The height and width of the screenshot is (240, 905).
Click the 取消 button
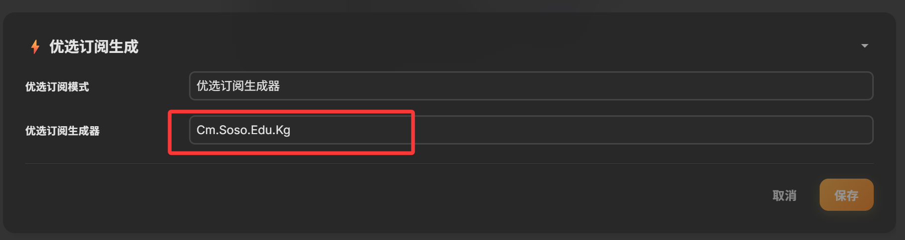coord(784,195)
